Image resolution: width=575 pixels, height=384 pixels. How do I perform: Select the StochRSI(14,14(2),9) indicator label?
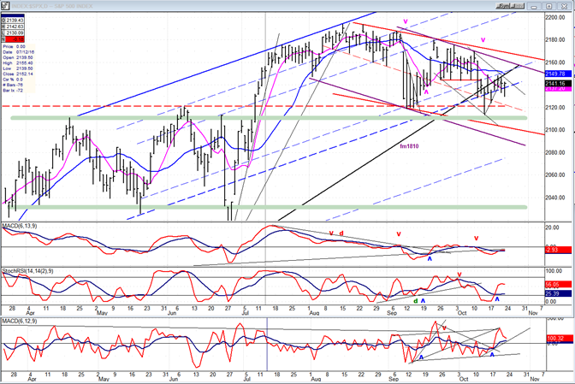(x=27, y=271)
